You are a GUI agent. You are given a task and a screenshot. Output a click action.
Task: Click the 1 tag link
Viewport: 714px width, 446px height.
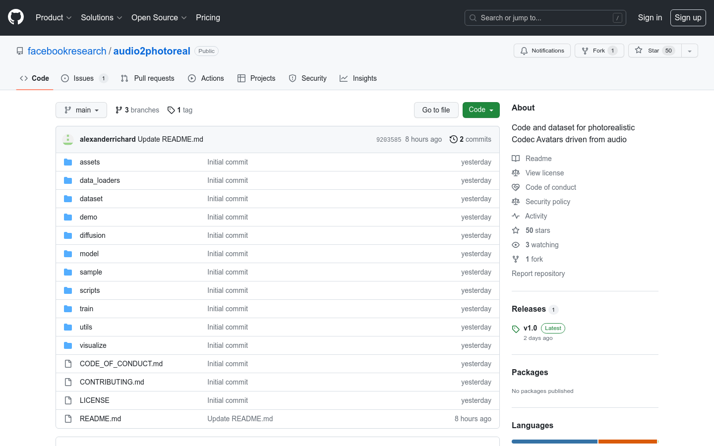click(x=180, y=110)
